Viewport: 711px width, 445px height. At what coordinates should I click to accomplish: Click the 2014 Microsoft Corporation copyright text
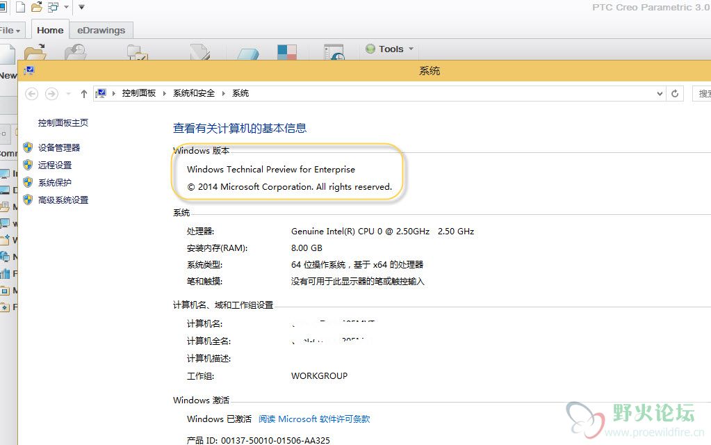pyautogui.click(x=289, y=186)
